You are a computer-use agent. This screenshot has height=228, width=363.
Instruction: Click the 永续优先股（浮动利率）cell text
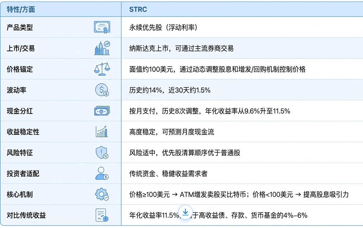point(163,28)
